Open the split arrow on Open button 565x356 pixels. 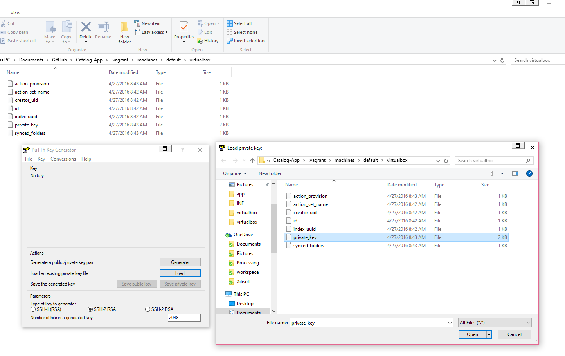click(x=489, y=334)
